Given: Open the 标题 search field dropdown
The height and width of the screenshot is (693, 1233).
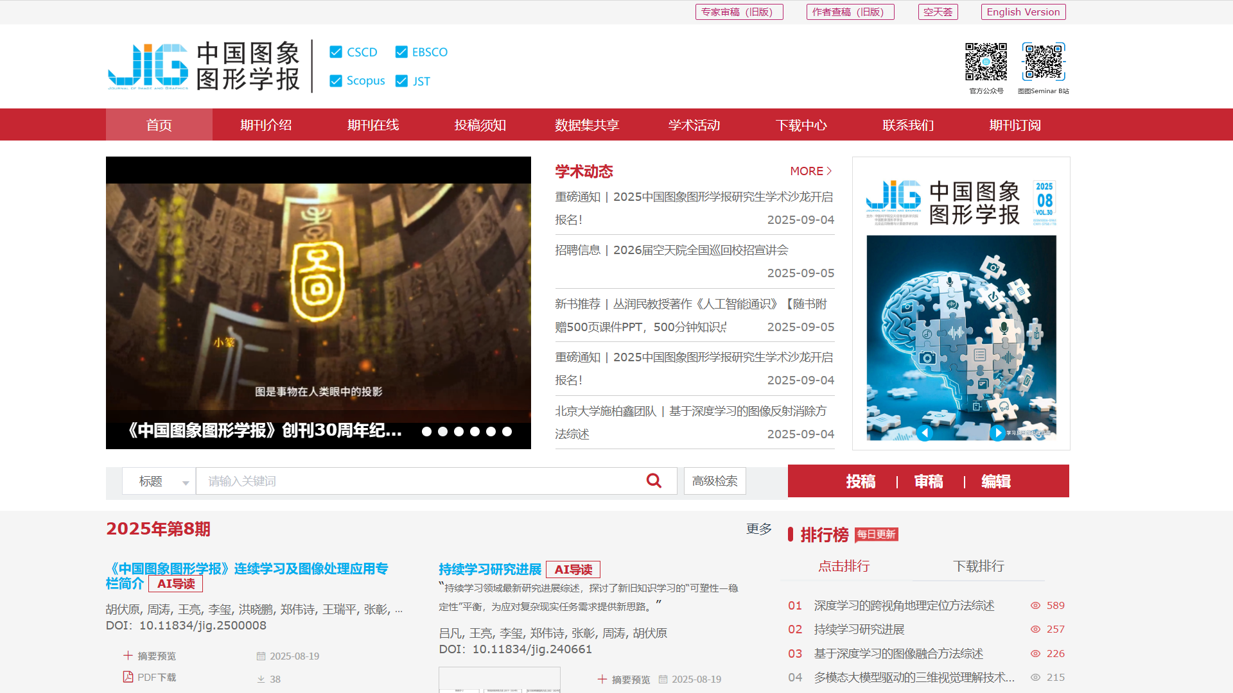Looking at the screenshot, I should 159,481.
